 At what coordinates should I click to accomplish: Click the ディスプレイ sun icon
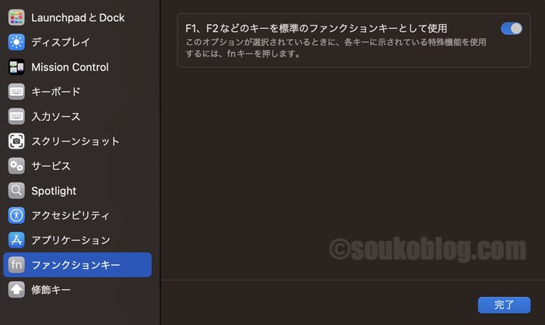tap(16, 42)
